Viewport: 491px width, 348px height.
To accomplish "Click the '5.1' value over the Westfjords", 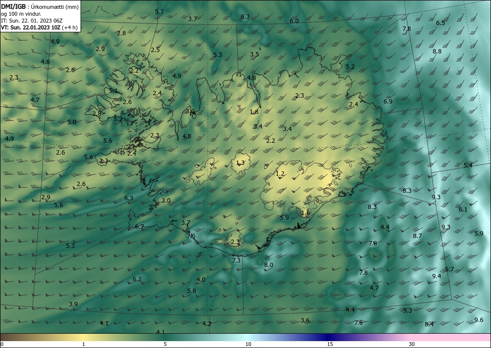I will (x=113, y=91).
